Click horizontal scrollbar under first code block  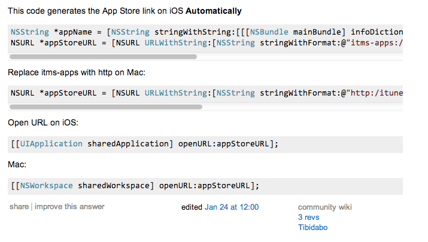point(103,57)
